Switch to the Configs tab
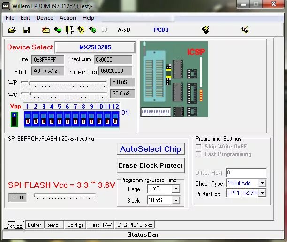The width and height of the screenshot is (287, 242). pyautogui.click(x=75, y=225)
